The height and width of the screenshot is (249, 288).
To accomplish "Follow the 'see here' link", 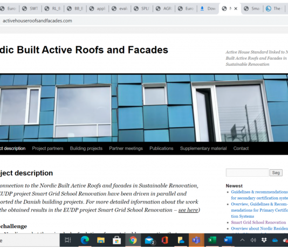I will click(x=188, y=210).
